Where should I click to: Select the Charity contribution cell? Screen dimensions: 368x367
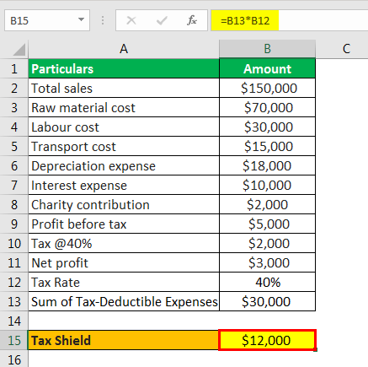pyautogui.click(x=124, y=205)
